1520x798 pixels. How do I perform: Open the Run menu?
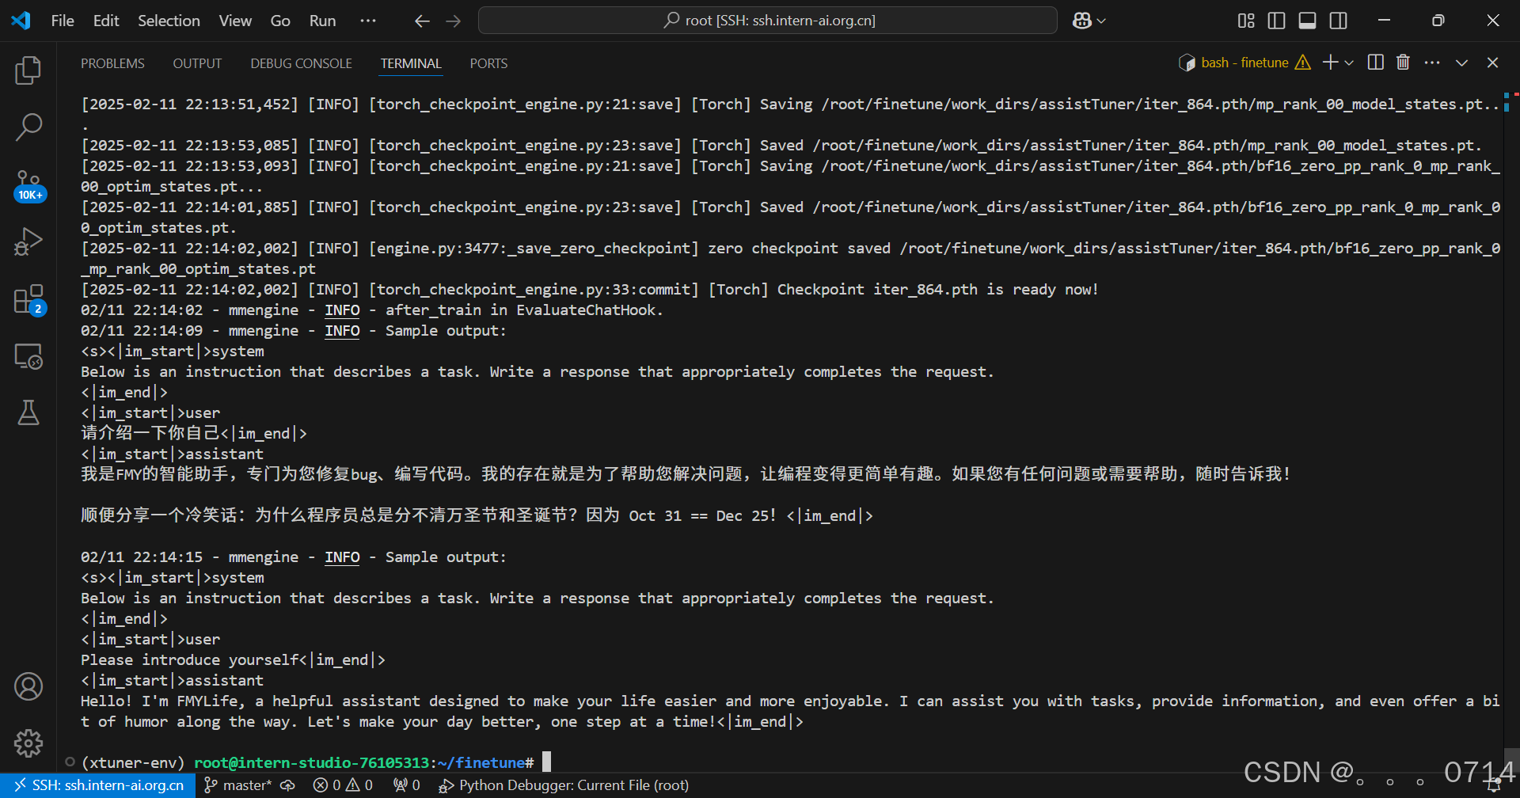point(322,21)
